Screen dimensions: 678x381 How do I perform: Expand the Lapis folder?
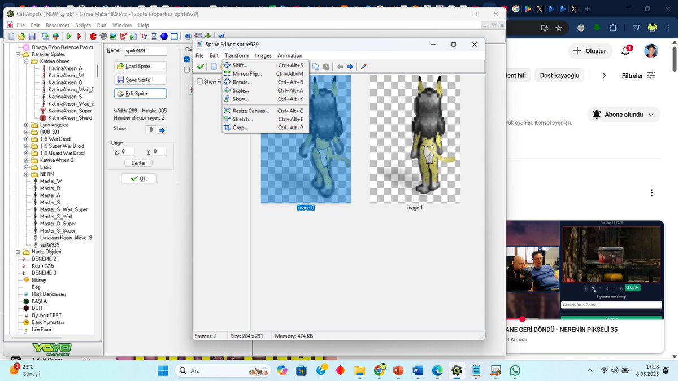point(27,167)
